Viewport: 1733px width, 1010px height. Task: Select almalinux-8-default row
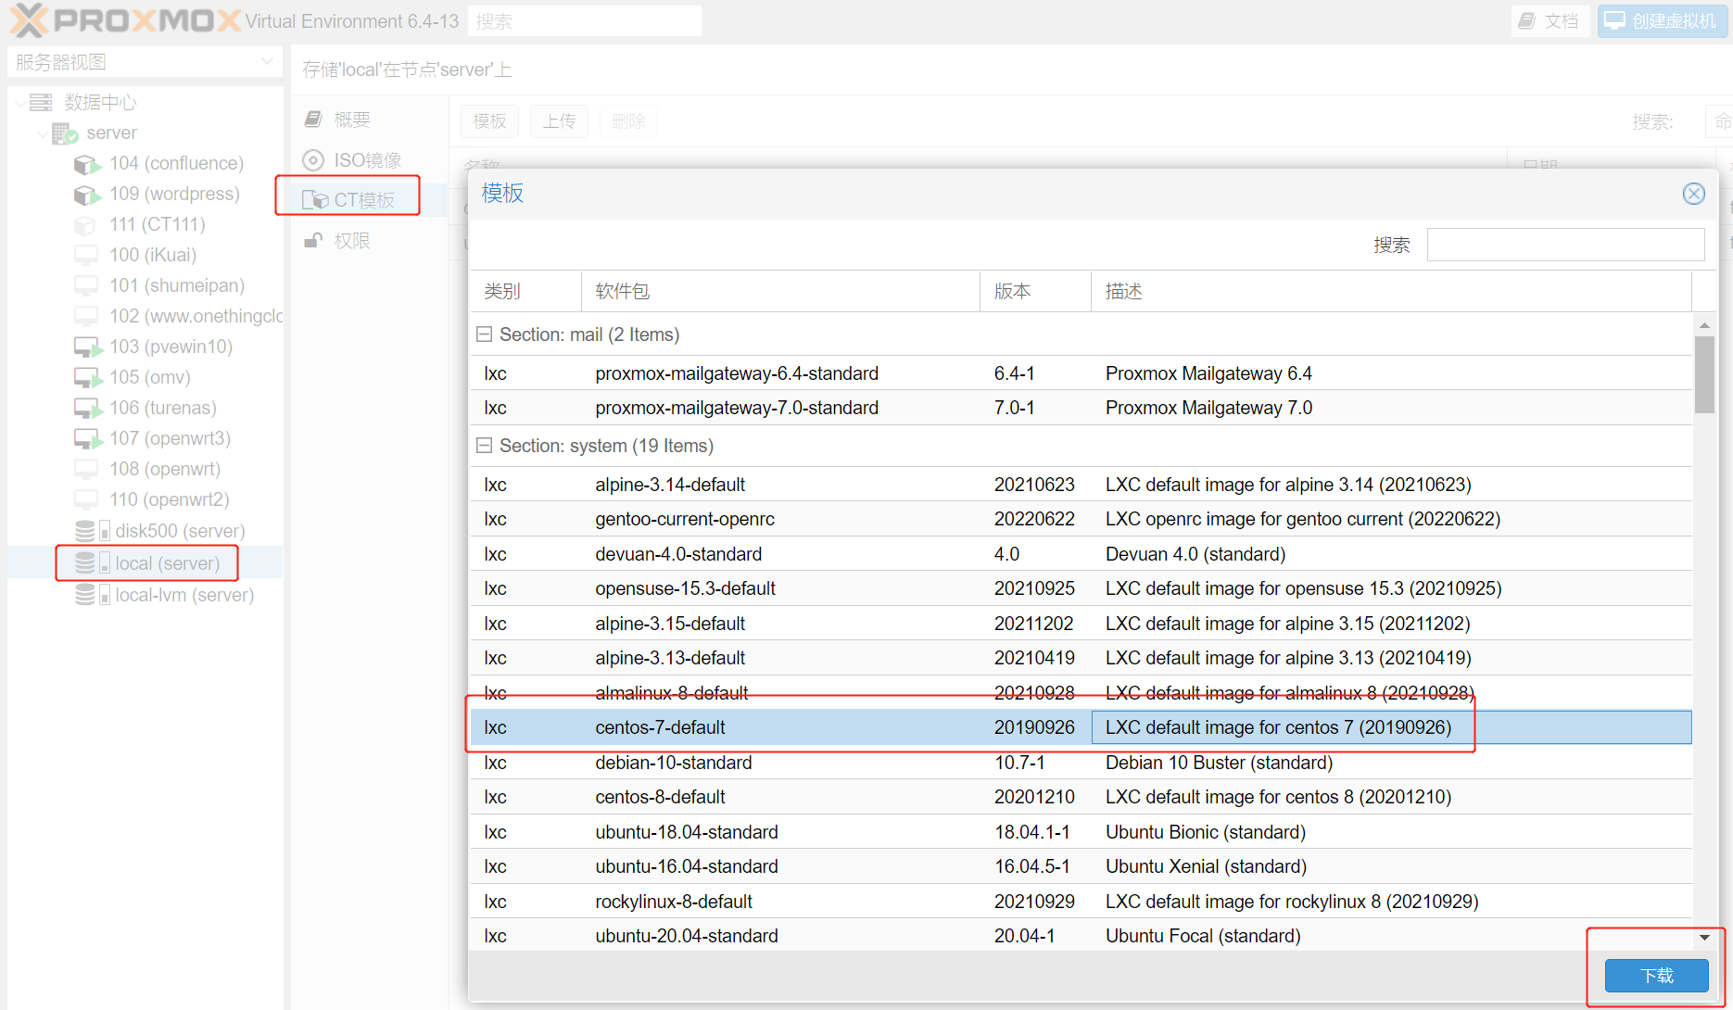click(1081, 693)
